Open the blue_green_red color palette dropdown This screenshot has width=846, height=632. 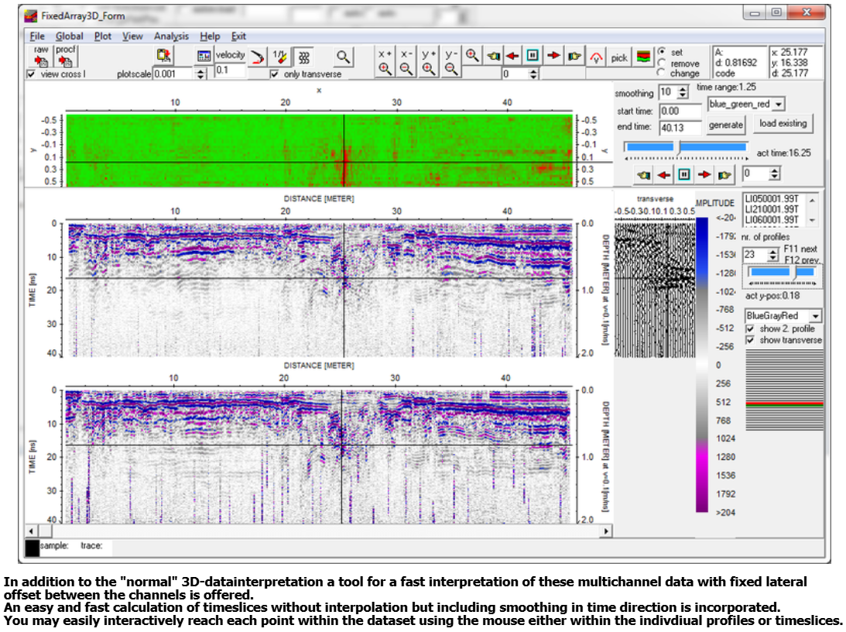coord(779,104)
